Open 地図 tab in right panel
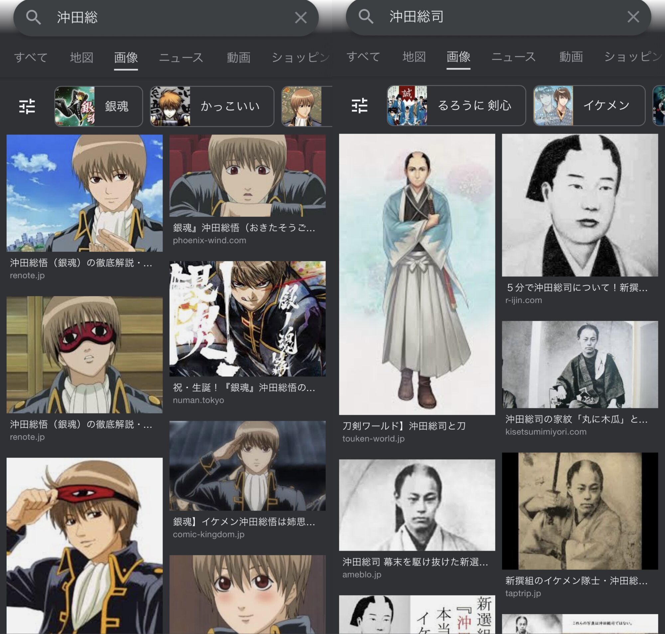Screen dimensions: 665x634 414,57
